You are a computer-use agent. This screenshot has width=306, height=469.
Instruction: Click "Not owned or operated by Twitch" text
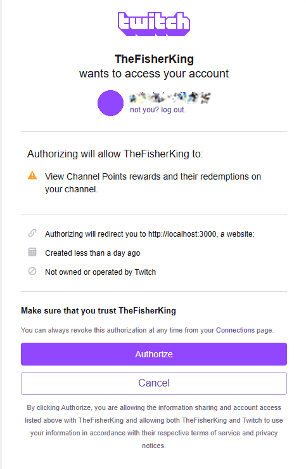(100, 272)
